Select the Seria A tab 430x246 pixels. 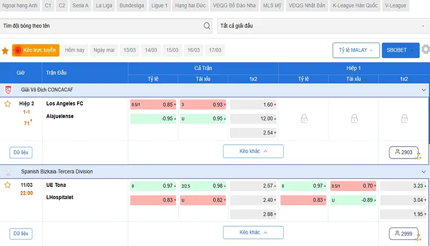point(81,5)
